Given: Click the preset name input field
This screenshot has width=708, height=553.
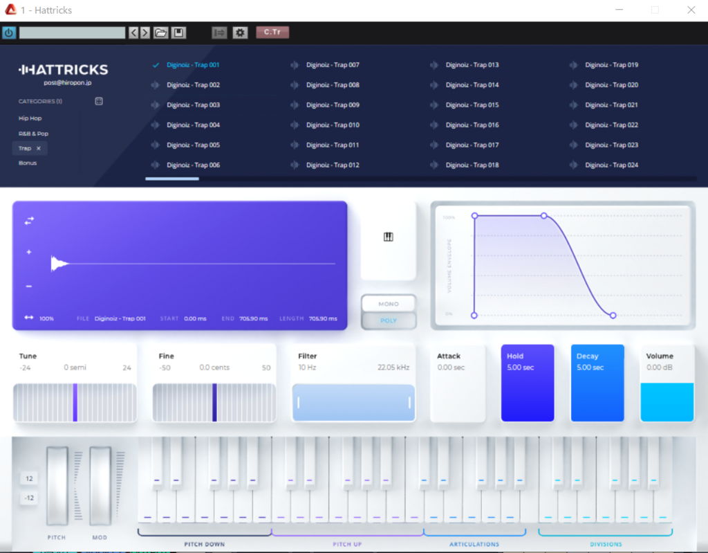Looking at the screenshot, I should 72,33.
